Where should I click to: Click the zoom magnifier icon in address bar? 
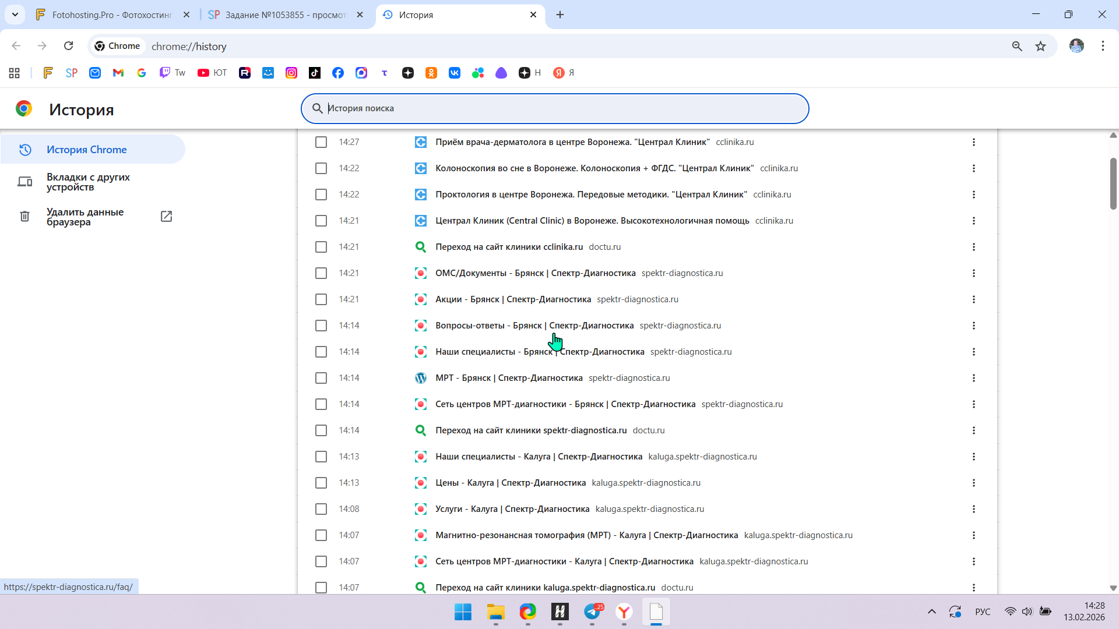click(1017, 46)
